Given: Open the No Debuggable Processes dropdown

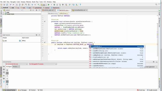Looking at the screenshot, I should [x=43, y=64].
